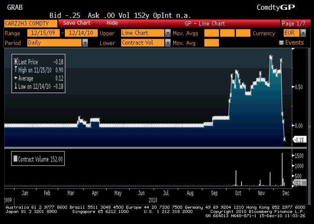Click the Low on 12/14/10 legend icon

(x=16, y=86)
